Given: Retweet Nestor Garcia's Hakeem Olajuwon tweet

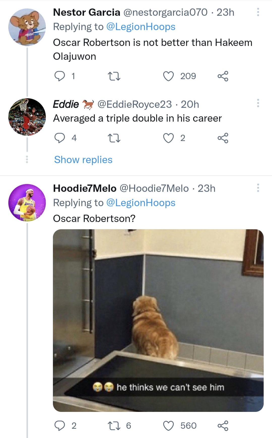Looking at the screenshot, I should pyautogui.click(x=114, y=76).
